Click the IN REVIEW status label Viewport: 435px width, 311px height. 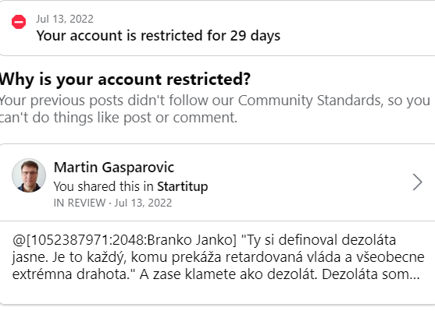pos(80,203)
